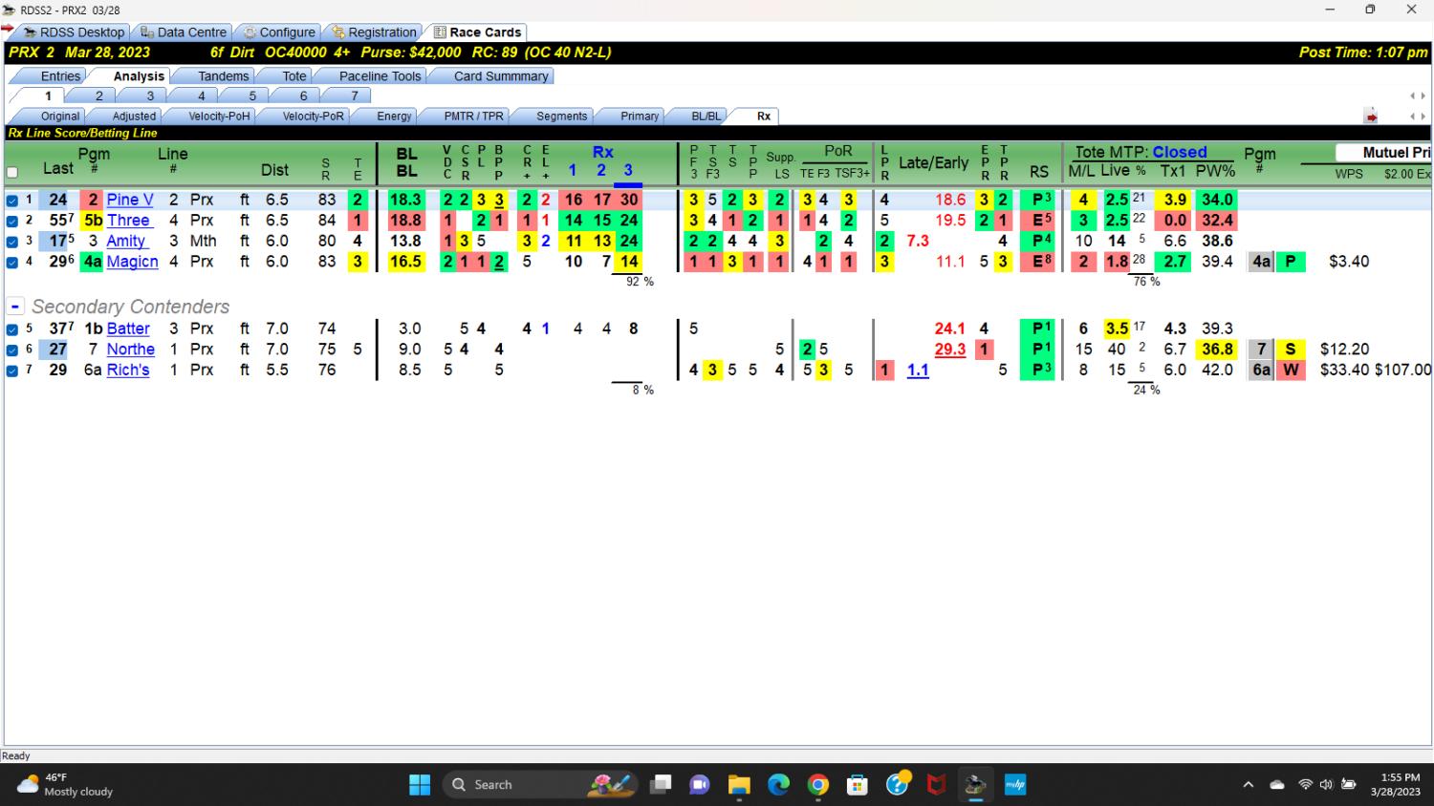
Task: Click the OneDrive cloud tray icon
Action: pos(1277,785)
